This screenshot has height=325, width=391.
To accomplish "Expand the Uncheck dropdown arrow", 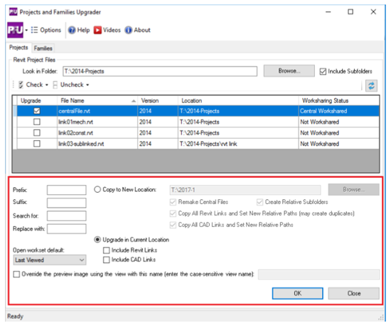I will click(x=87, y=85).
